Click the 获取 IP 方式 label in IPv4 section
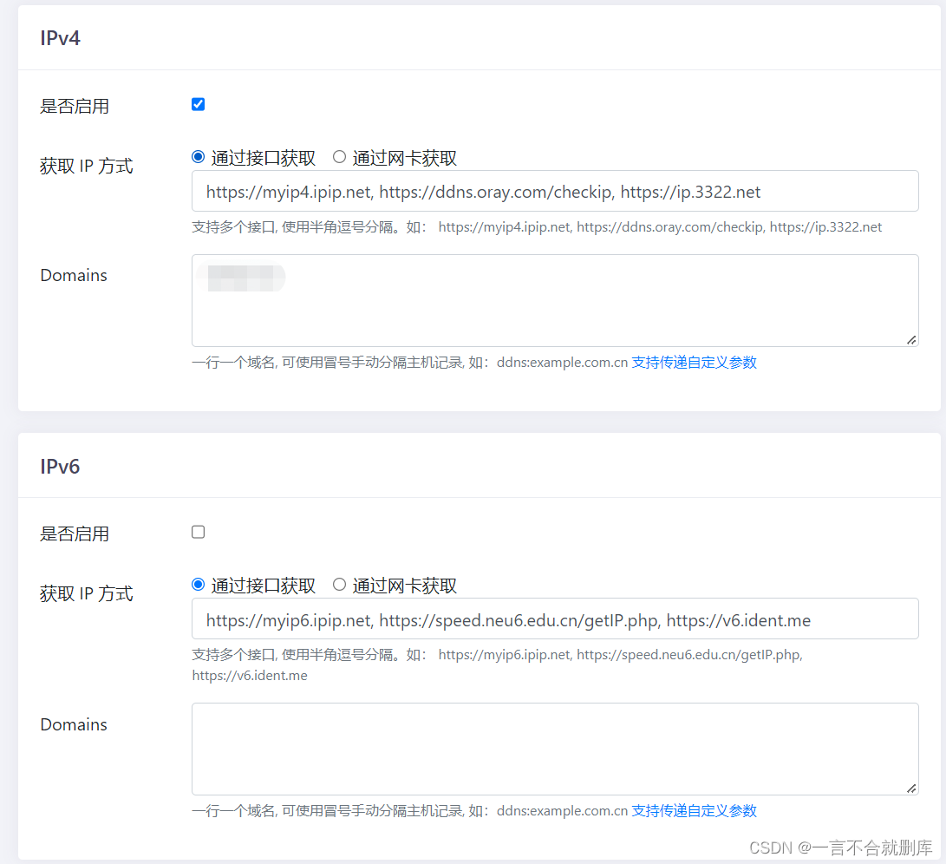 (x=86, y=166)
